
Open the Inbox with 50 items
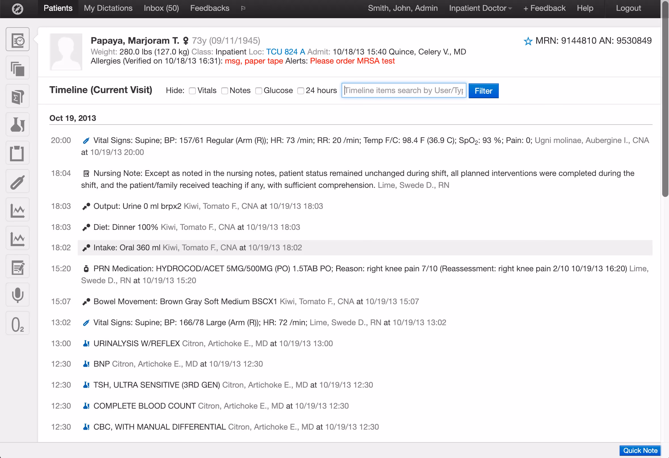pyautogui.click(x=161, y=8)
